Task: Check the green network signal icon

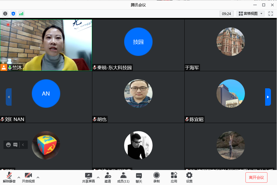Action: [21, 14]
